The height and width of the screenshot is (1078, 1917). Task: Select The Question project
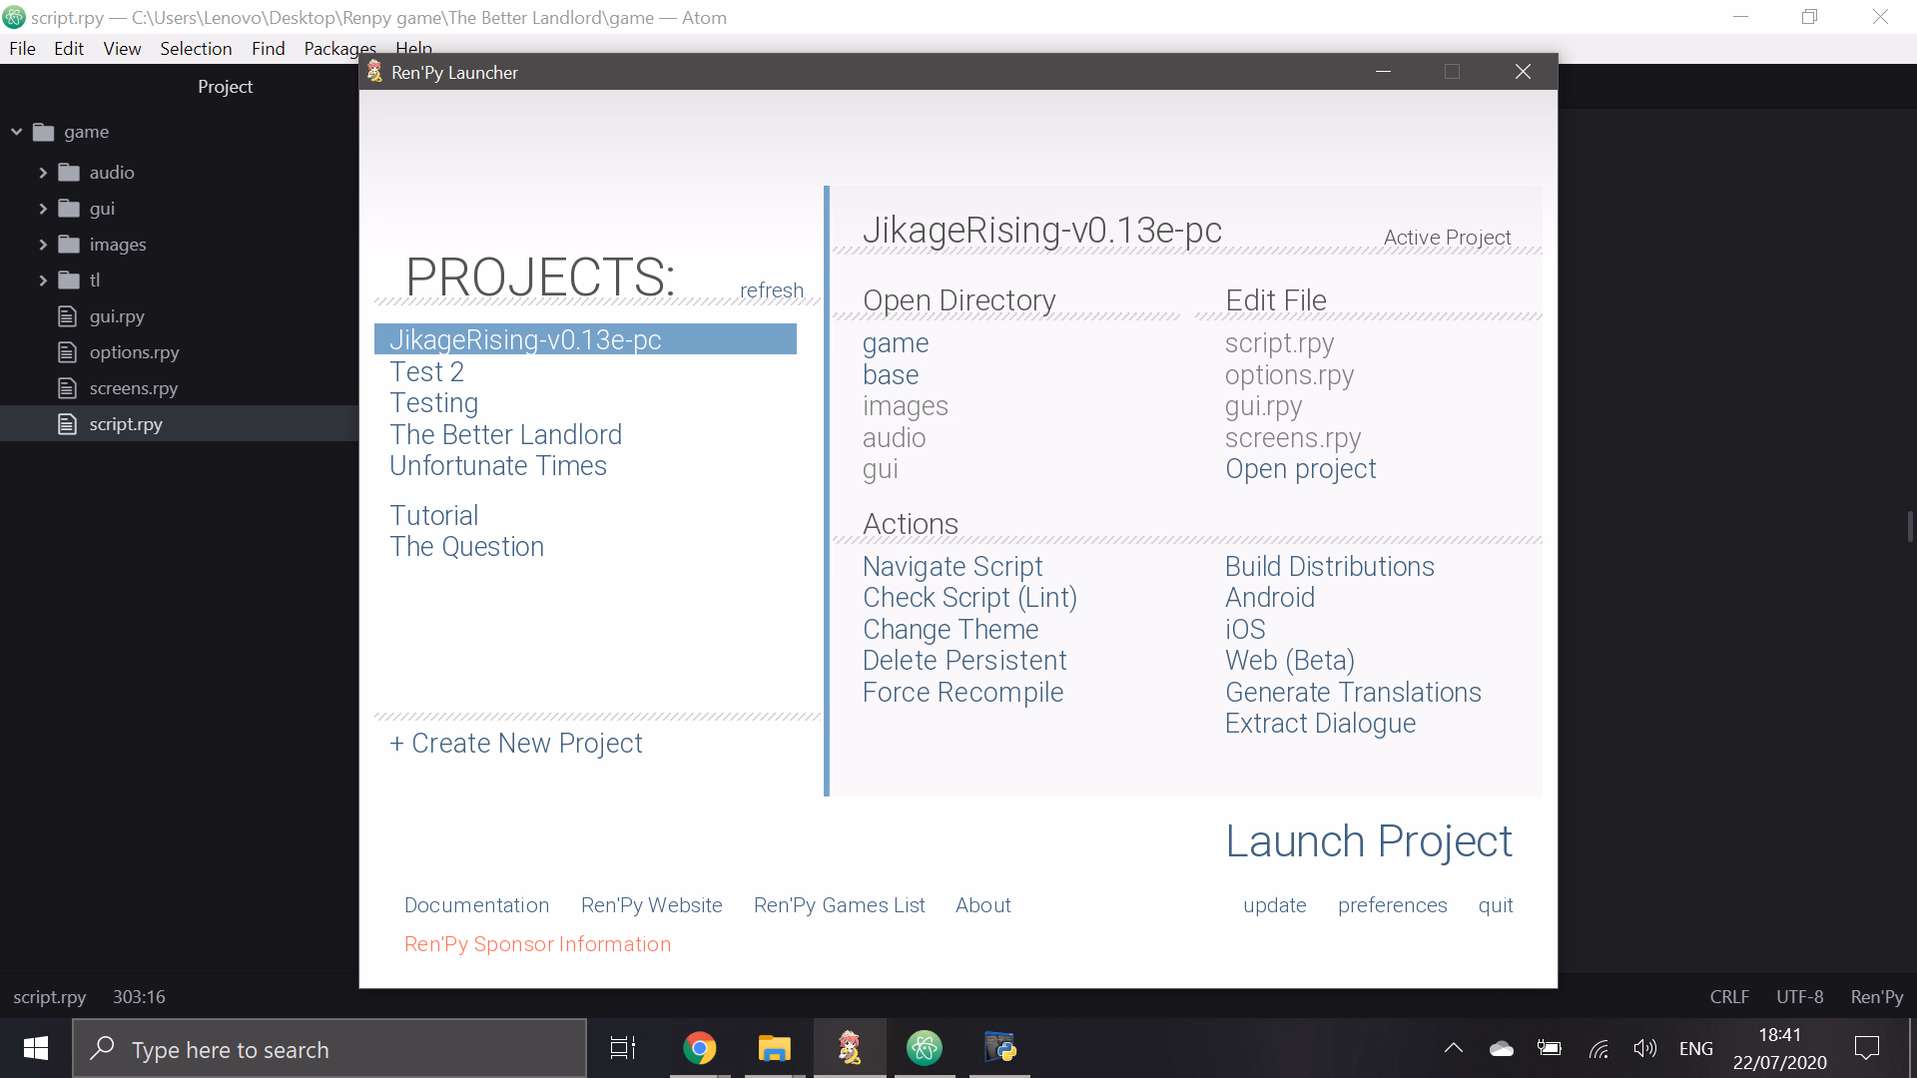(466, 547)
